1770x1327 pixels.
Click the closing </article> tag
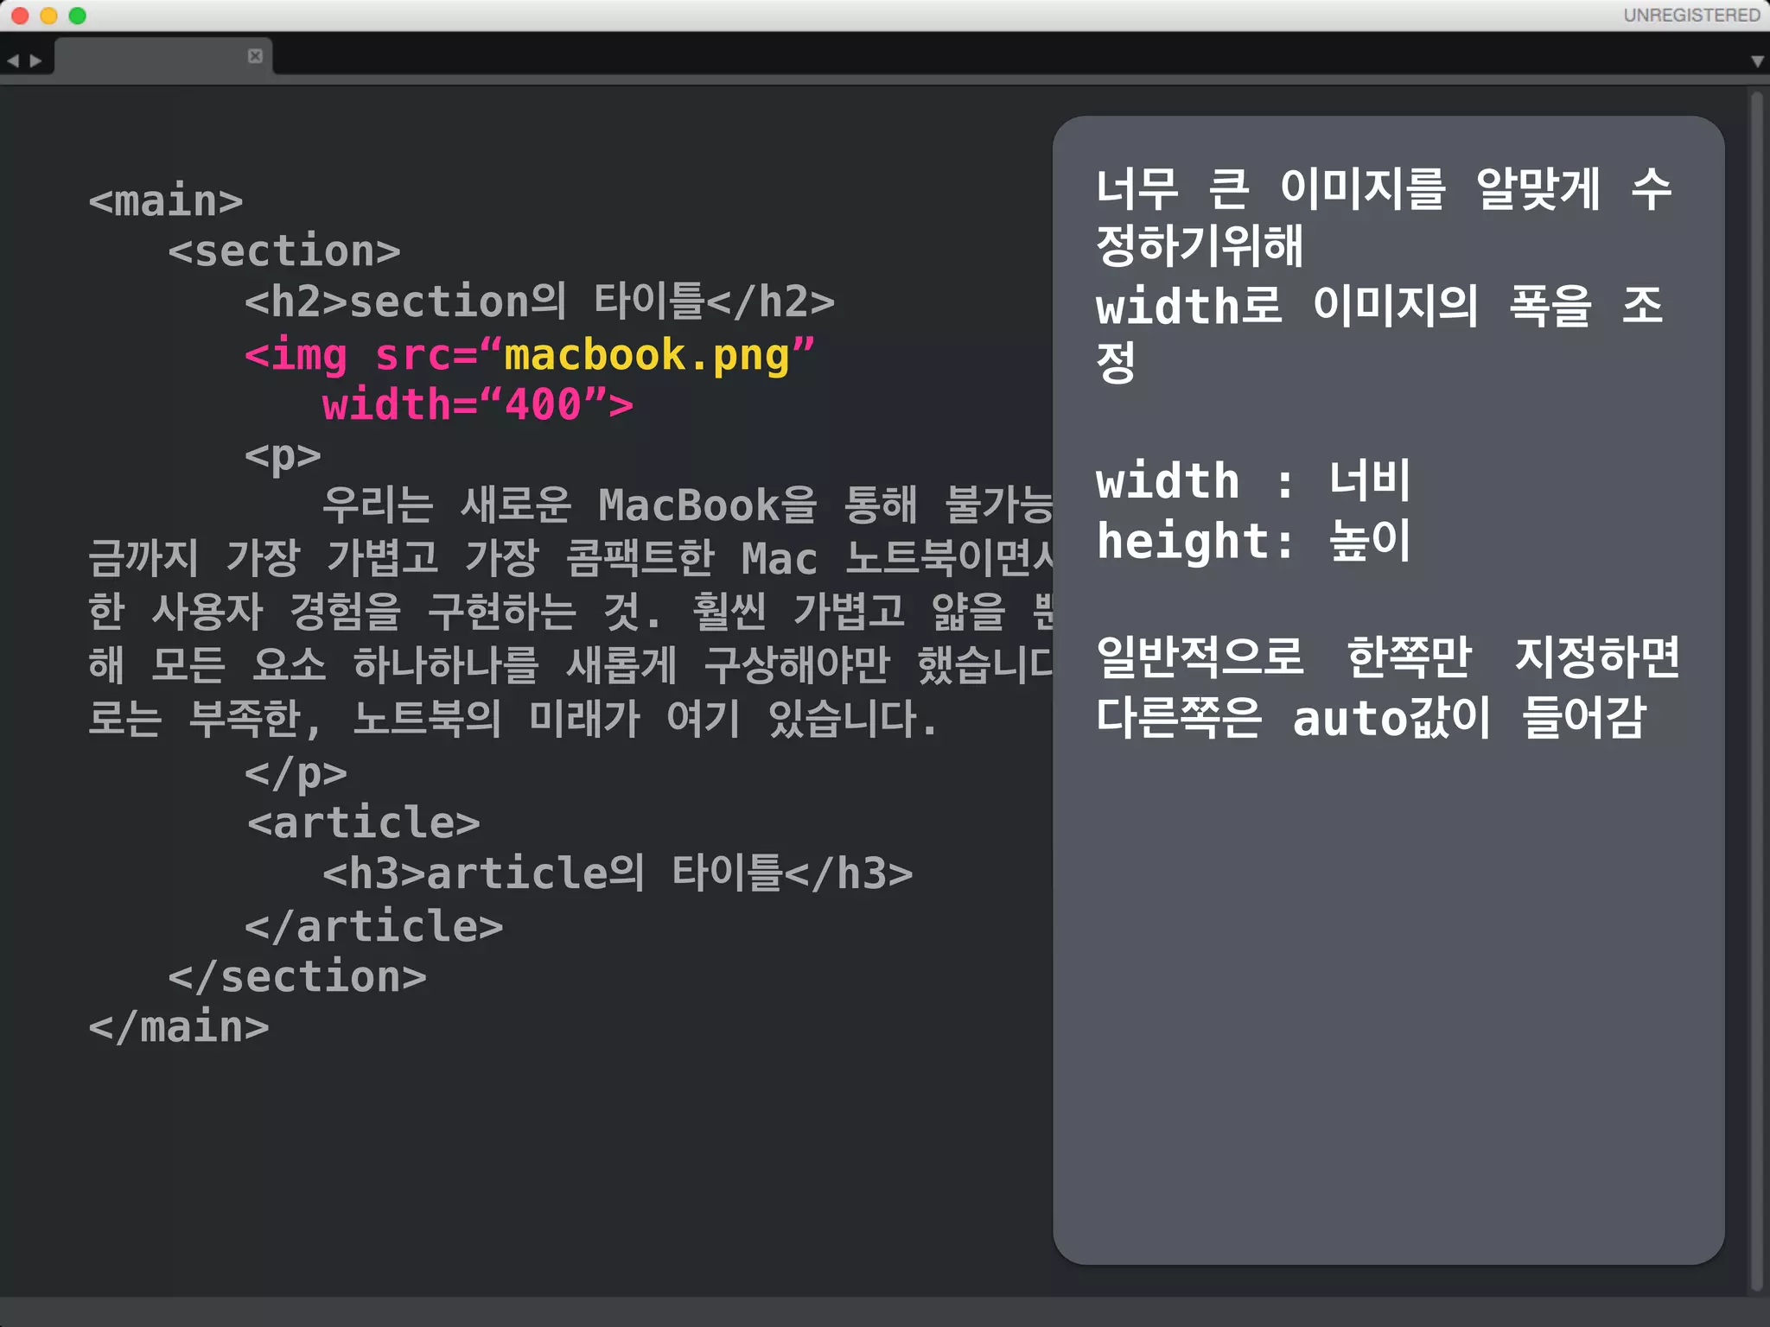tap(374, 926)
